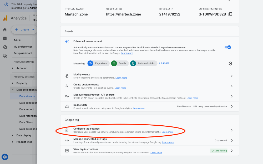Click the 0 connected status text
263x164 pixels.
click(221, 141)
